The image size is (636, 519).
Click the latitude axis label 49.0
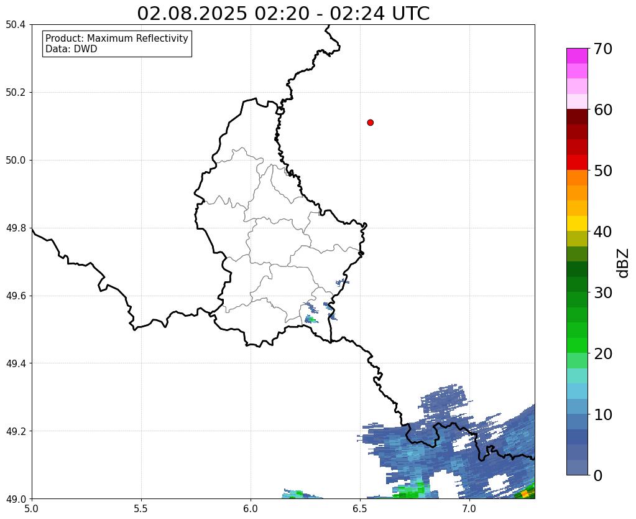click(16, 499)
